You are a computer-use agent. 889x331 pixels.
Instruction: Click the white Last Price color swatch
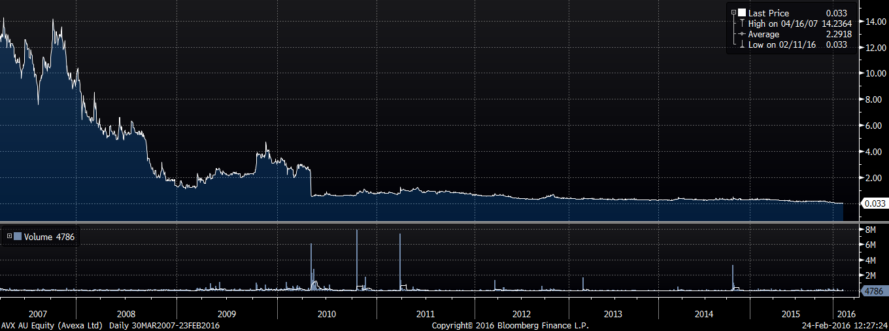point(742,12)
